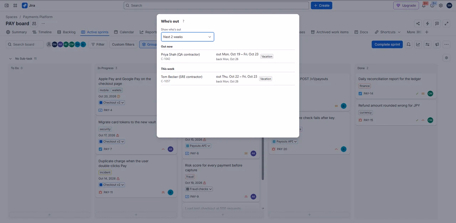456x223 pixels.
Task: Open the view settings sliders icon
Action: pyautogui.click(x=427, y=45)
